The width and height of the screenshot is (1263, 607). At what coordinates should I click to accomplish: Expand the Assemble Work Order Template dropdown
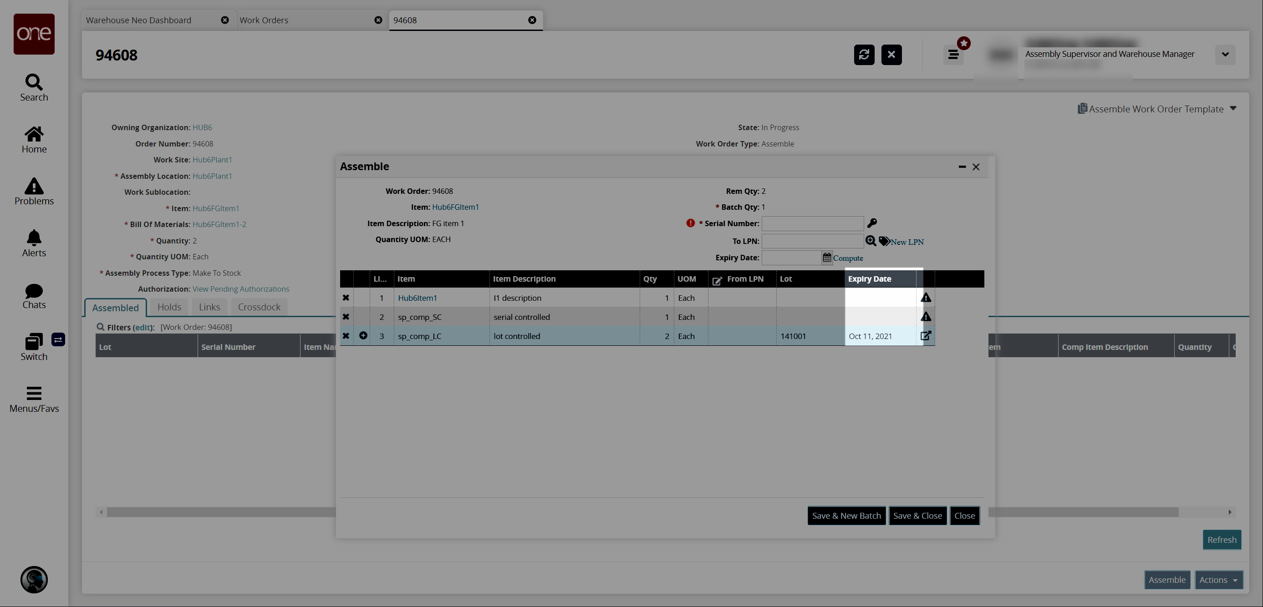point(1233,109)
